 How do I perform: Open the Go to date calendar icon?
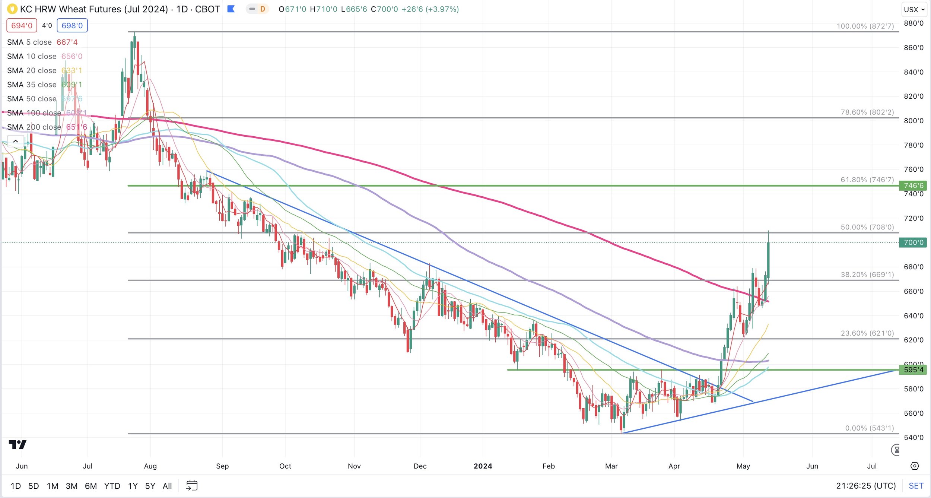[x=192, y=486]
